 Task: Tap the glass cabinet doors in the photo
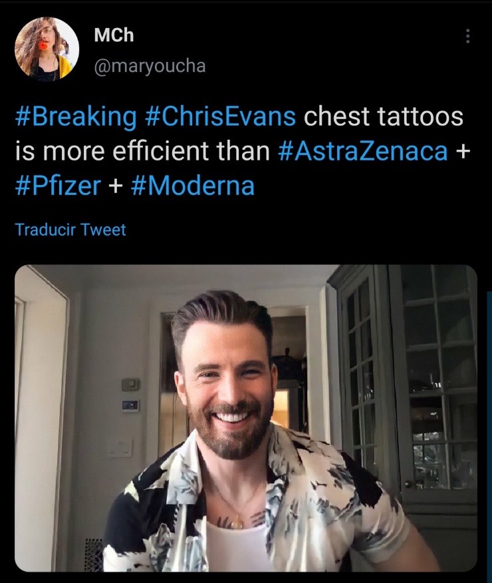[405, 375]
